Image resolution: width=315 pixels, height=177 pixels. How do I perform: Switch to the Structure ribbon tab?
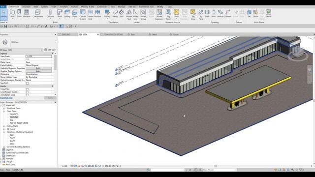coord(26,7)
